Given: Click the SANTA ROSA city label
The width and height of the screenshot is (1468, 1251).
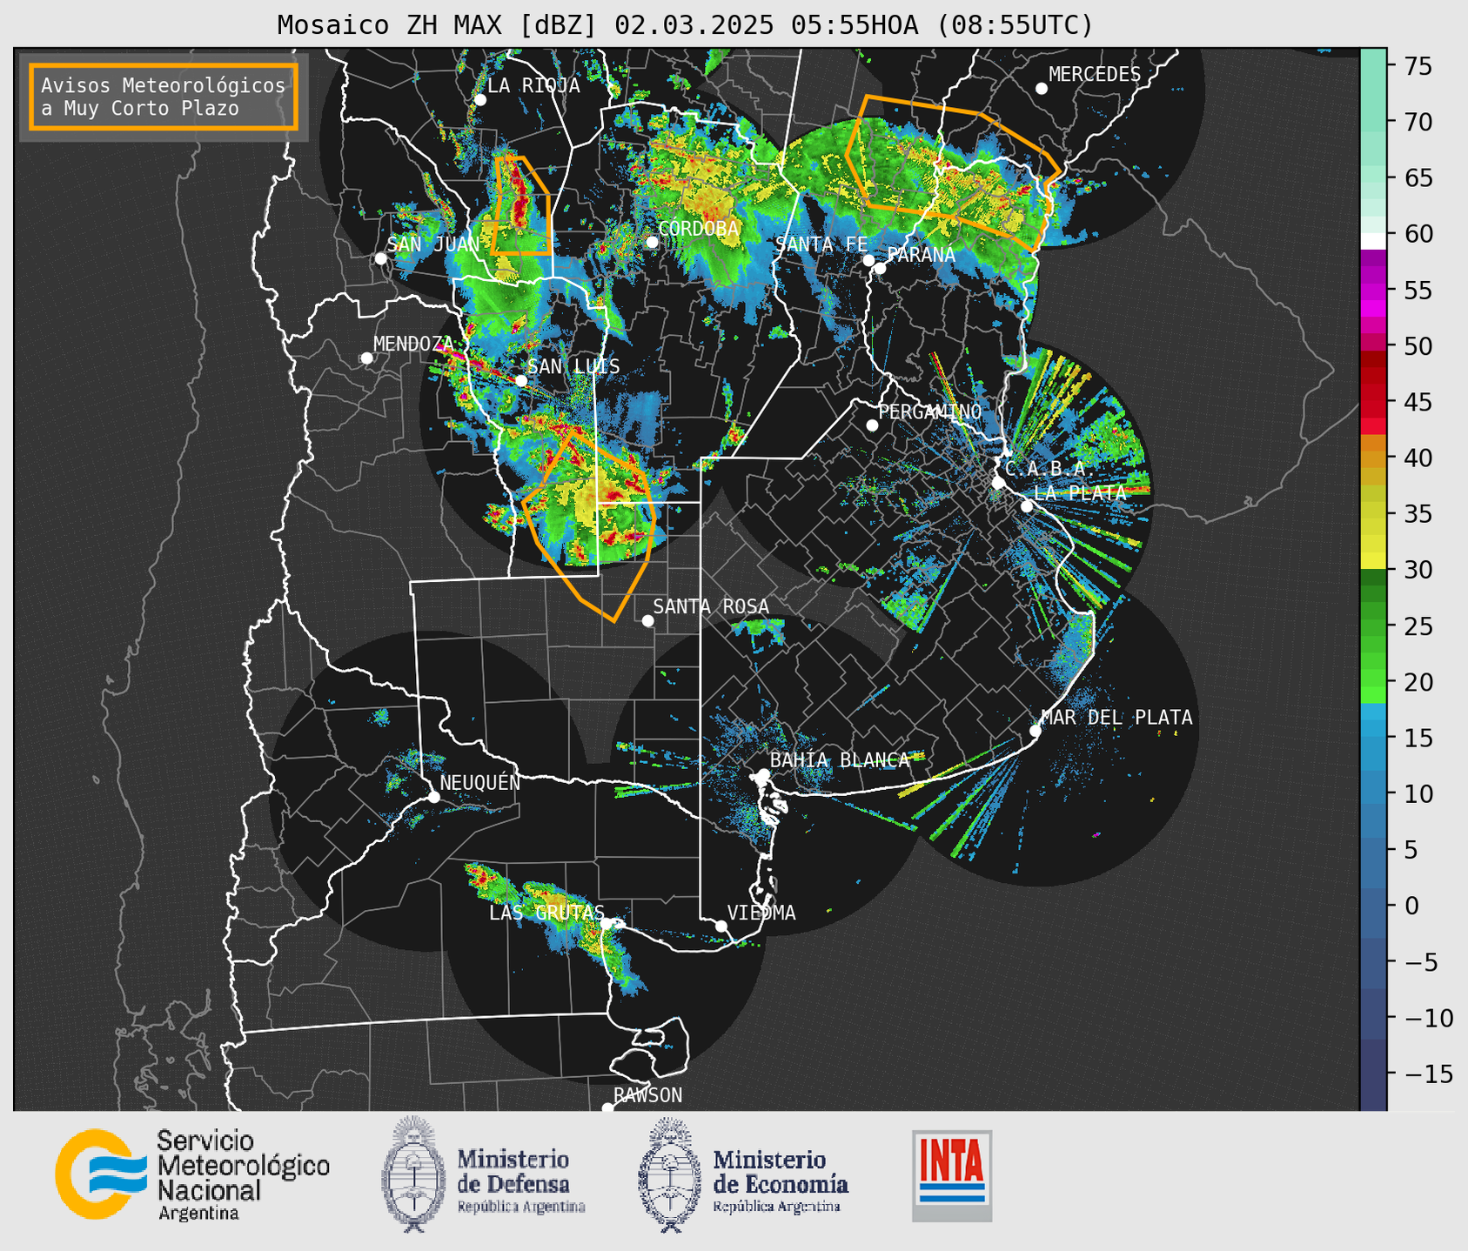Looking at the screenshot, I should pyautogui.click(x=711, y=606).
